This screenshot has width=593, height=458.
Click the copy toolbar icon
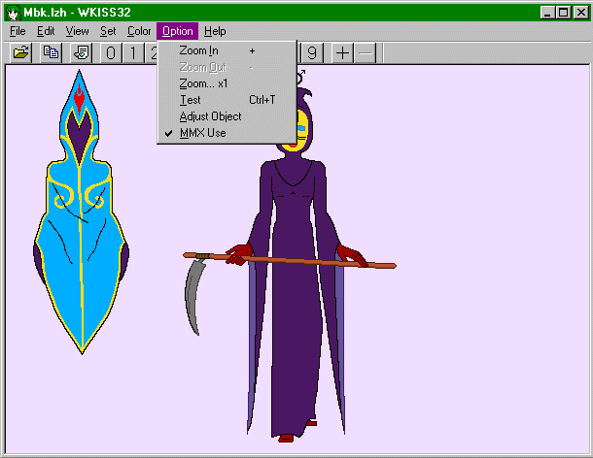tap(50, 52)
